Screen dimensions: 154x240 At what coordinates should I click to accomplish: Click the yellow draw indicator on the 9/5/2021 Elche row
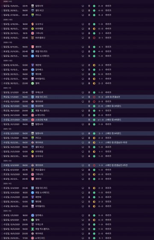(x=94, y=220)
